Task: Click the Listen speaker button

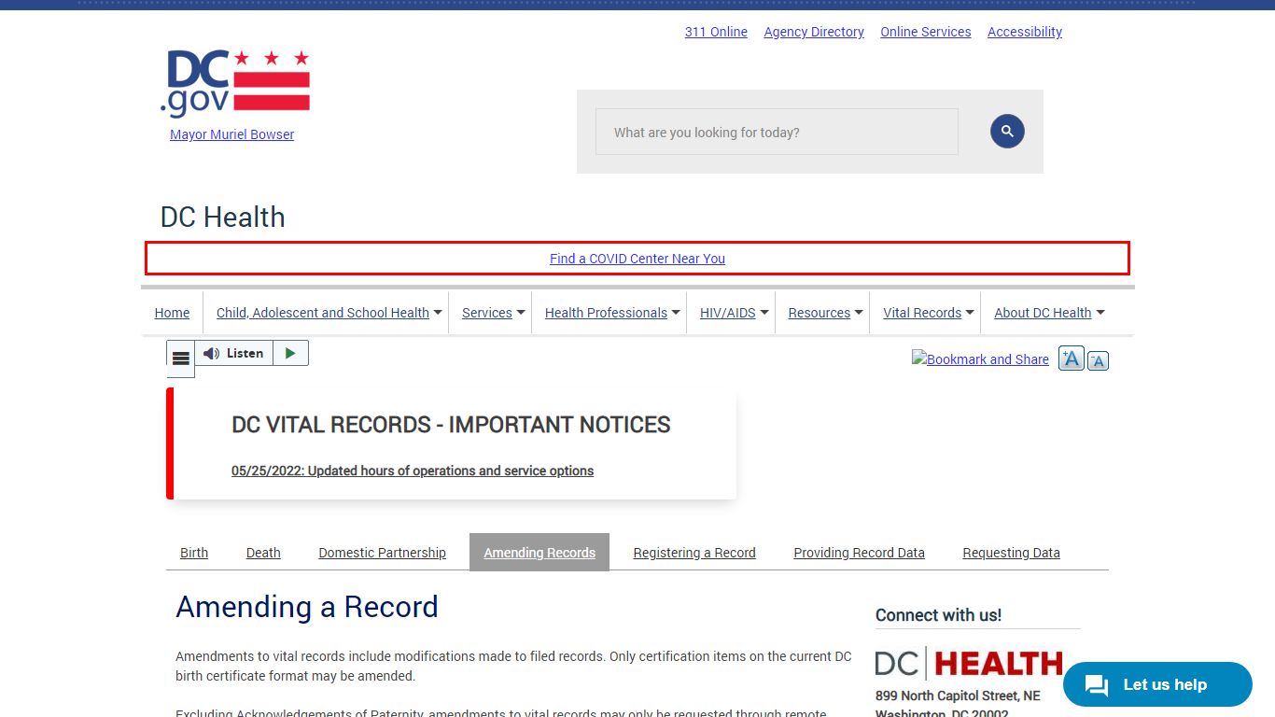Action: tap(233, 353)
